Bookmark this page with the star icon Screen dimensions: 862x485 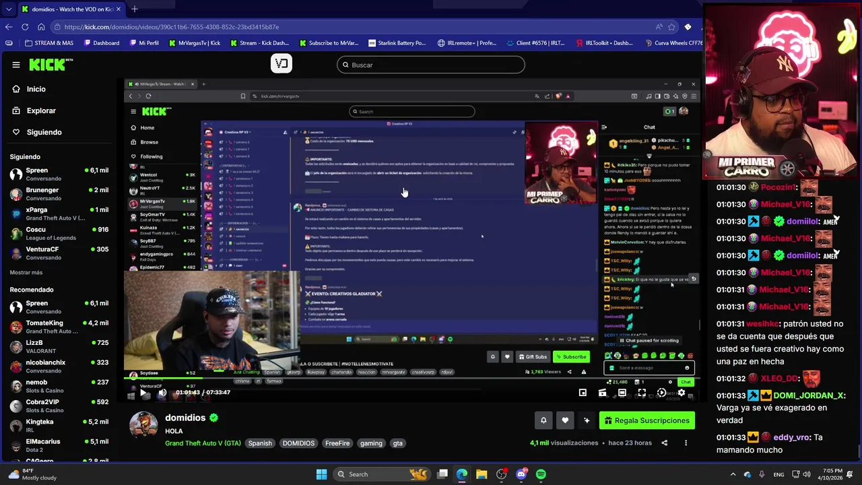pos(671,27)
